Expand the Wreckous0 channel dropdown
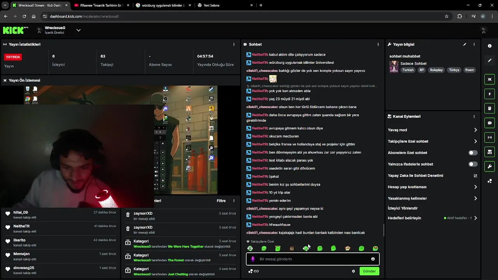This screenshot has width=498, height=280. [x=78, y=30]
